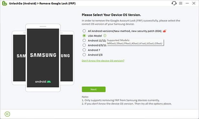This screenshot has height=119, width=199.
Task: Select the USA-Model radio option
Action: coord(84,36)
